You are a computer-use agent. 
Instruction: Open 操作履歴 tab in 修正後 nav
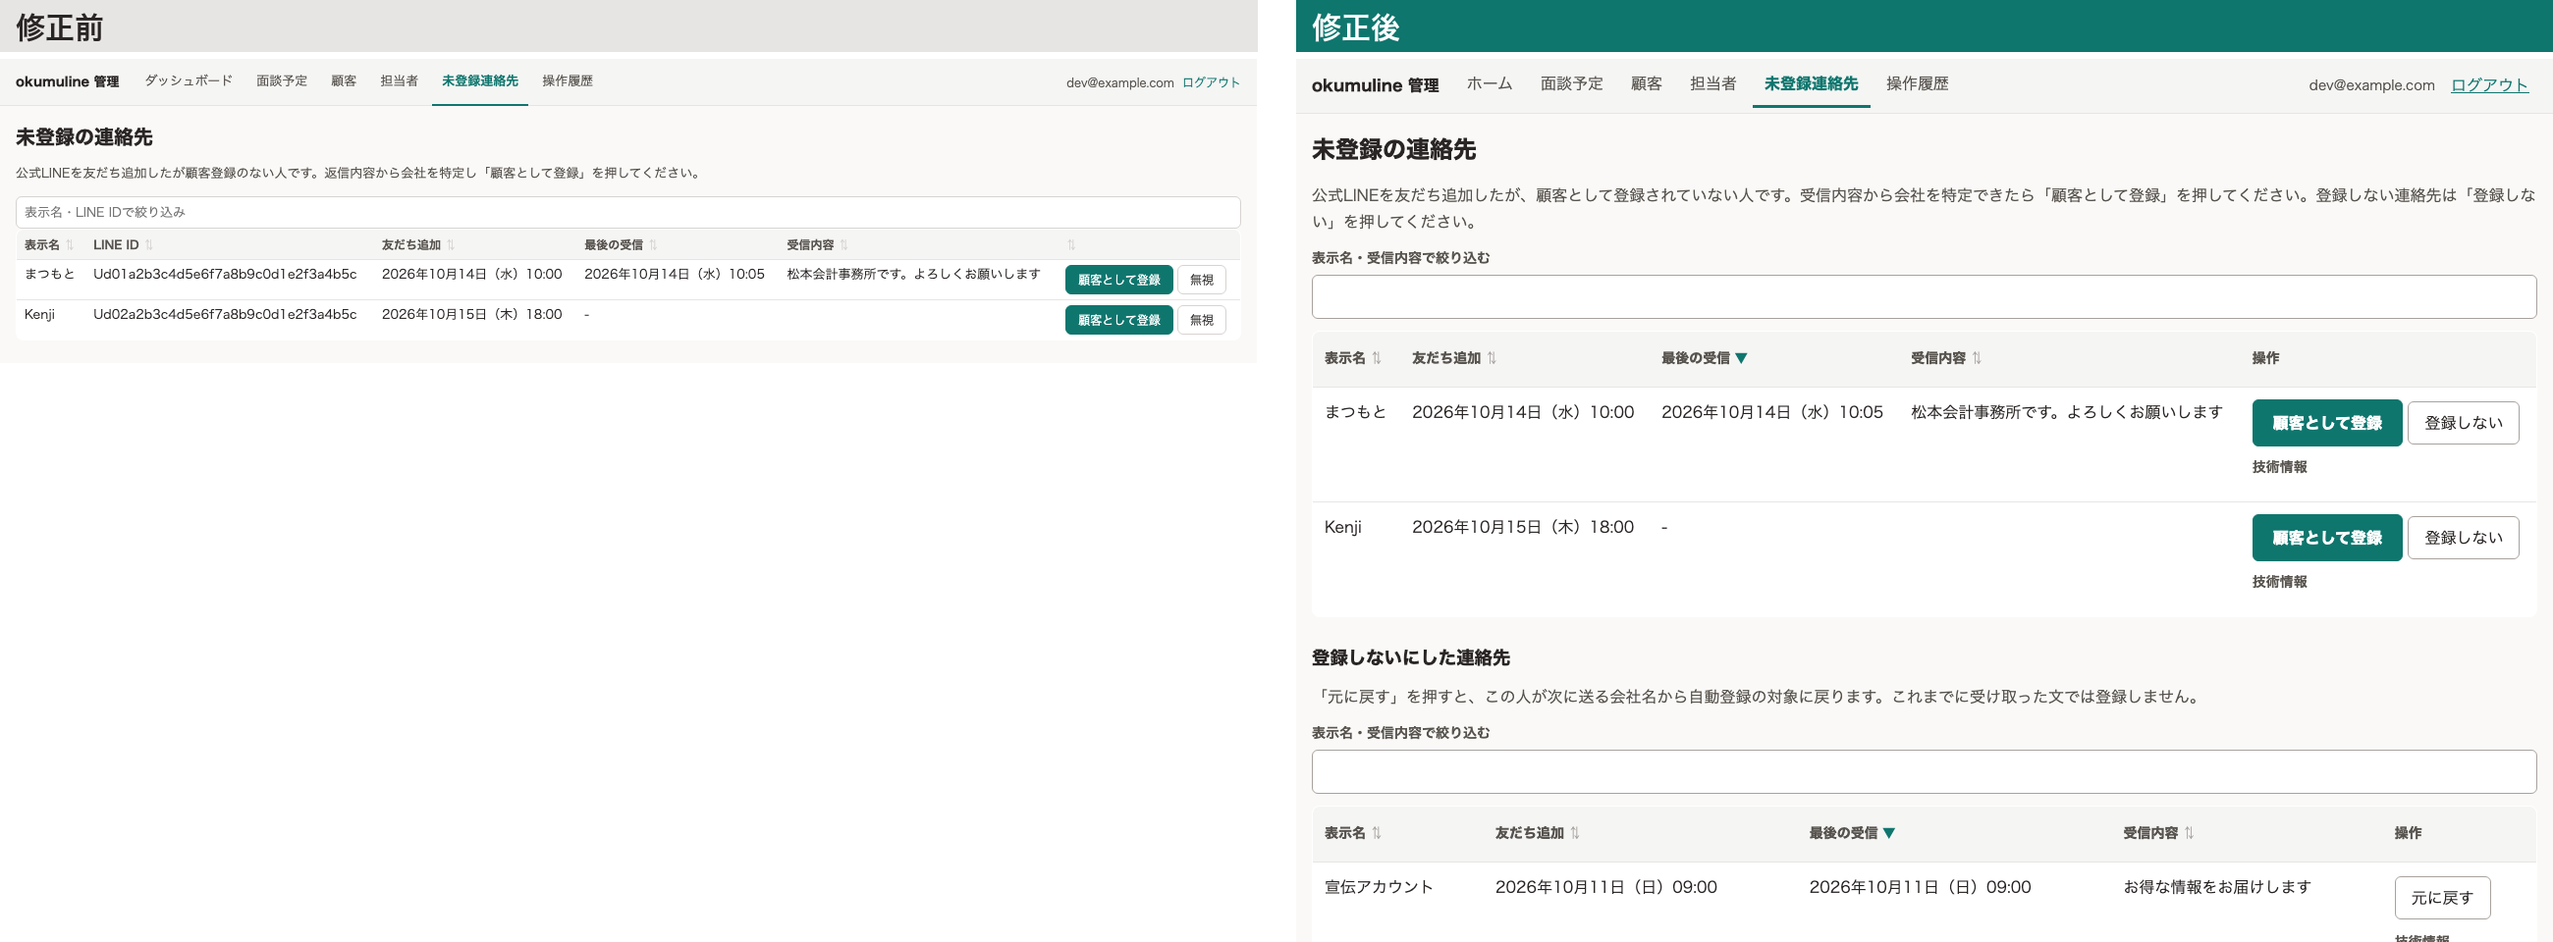pos(1917,84)
